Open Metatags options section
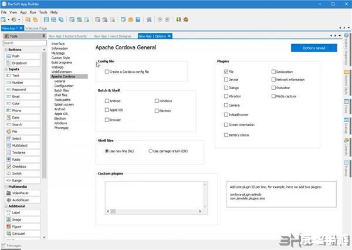 58,53
